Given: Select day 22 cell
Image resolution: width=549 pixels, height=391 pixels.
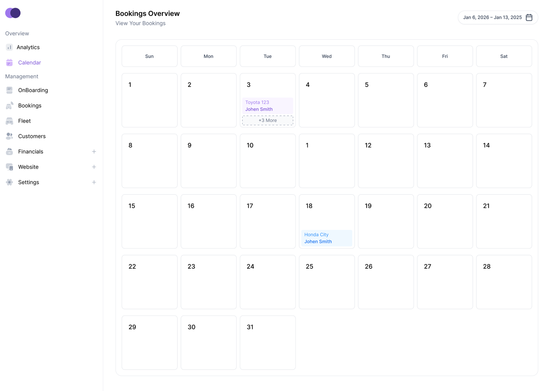Looking at the screenshot, I should [x=150, y=282].
